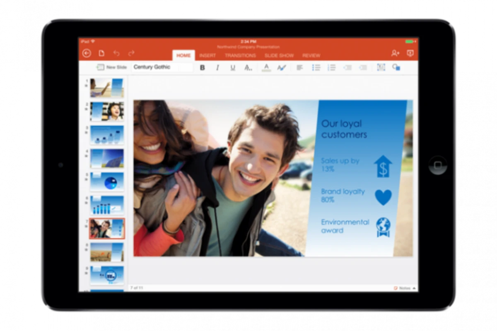Select slide 3 thumbnail

(x=107, y=135)
